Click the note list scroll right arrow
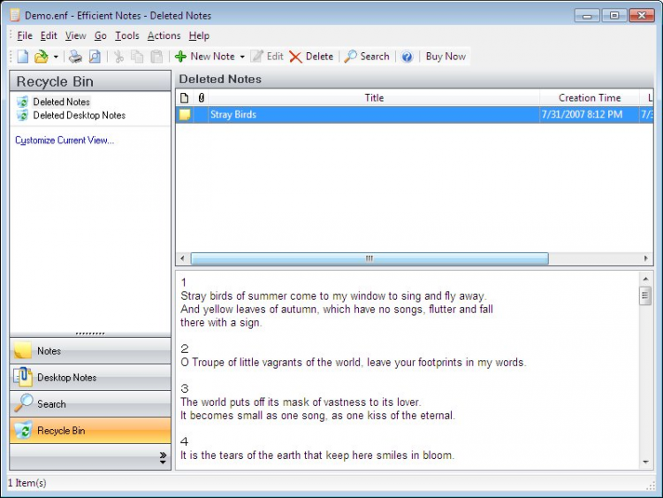 tap(645, 258)
